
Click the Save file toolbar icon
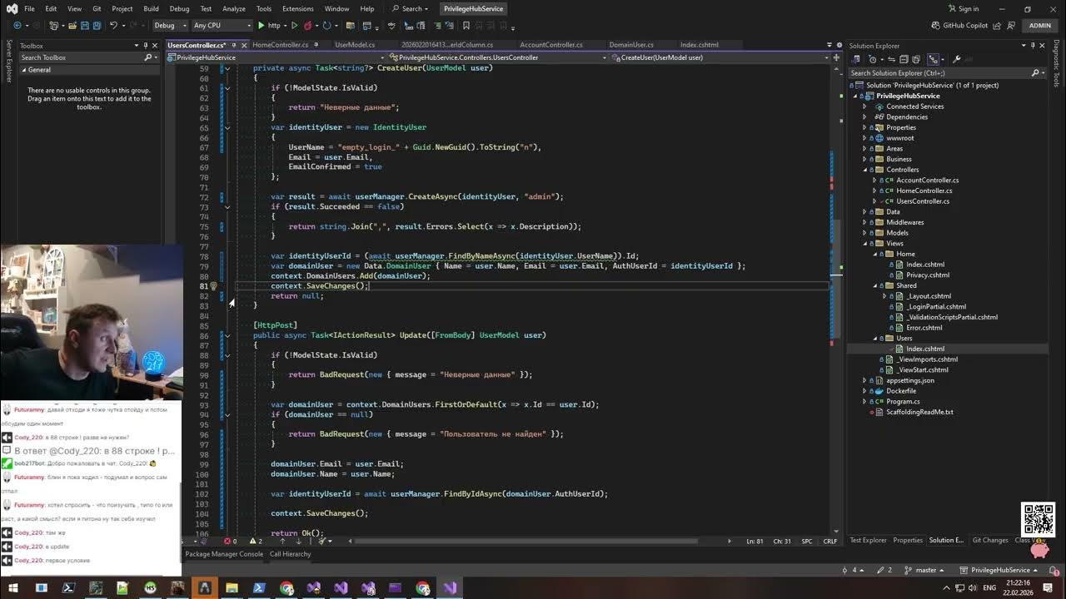pyautogui.click(x=85, y=25)
